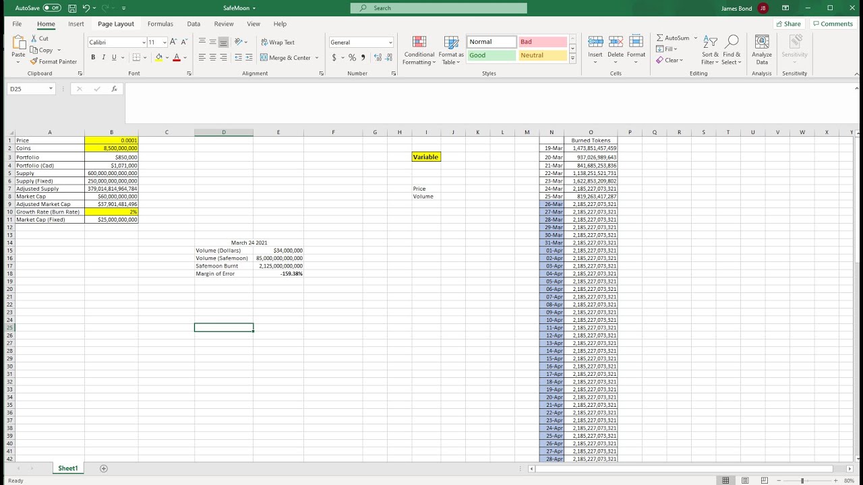Open James Bond account profile
The width and height of the screenshot is (863, 485).
[x=744, y=8]
